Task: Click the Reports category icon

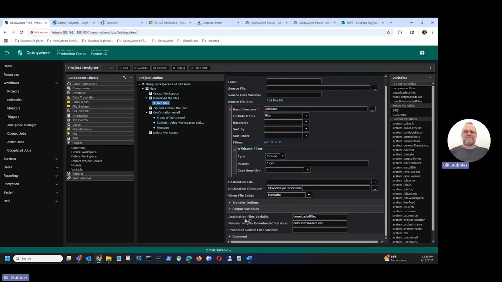Action: click(69, 174)
